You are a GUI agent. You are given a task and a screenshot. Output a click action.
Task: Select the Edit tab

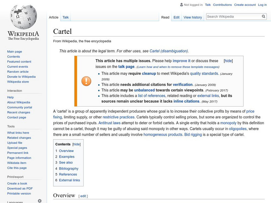tap(176, 17)
